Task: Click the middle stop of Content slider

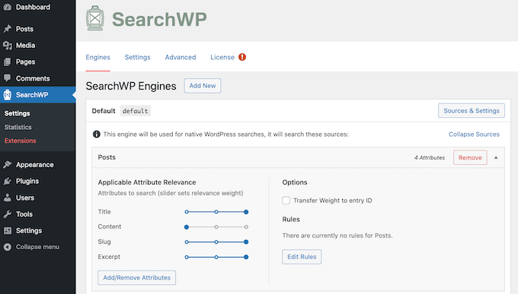Action: tap(216, 227)
